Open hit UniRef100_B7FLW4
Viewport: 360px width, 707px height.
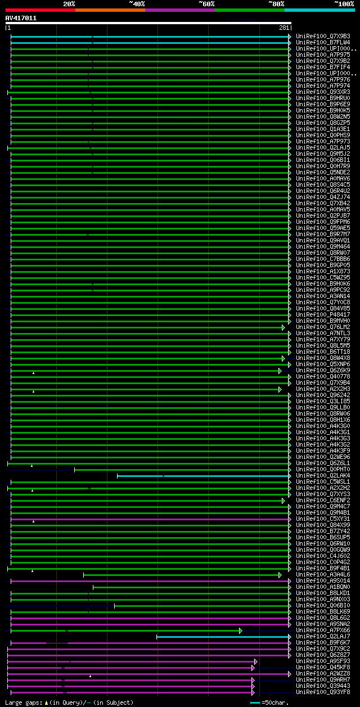point(323,43)
